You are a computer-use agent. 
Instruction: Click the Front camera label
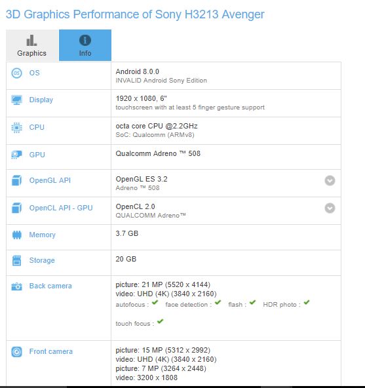coord(51,351)
